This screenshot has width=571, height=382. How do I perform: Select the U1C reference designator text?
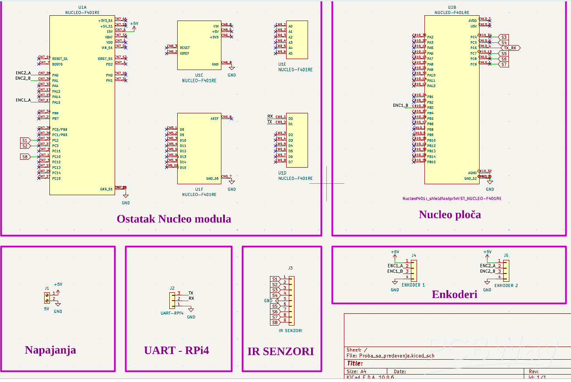pos(199,75)
